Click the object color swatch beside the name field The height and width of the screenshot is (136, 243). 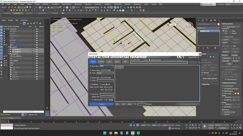tap(218, 24)
